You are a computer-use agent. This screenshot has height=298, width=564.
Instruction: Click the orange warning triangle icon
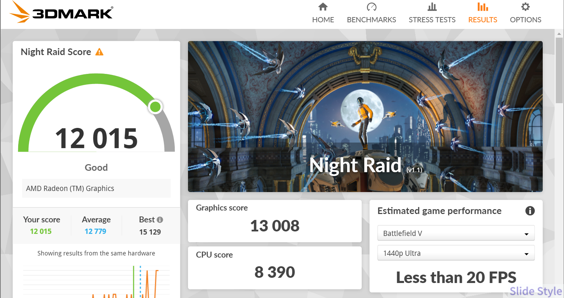coord(99,52)
